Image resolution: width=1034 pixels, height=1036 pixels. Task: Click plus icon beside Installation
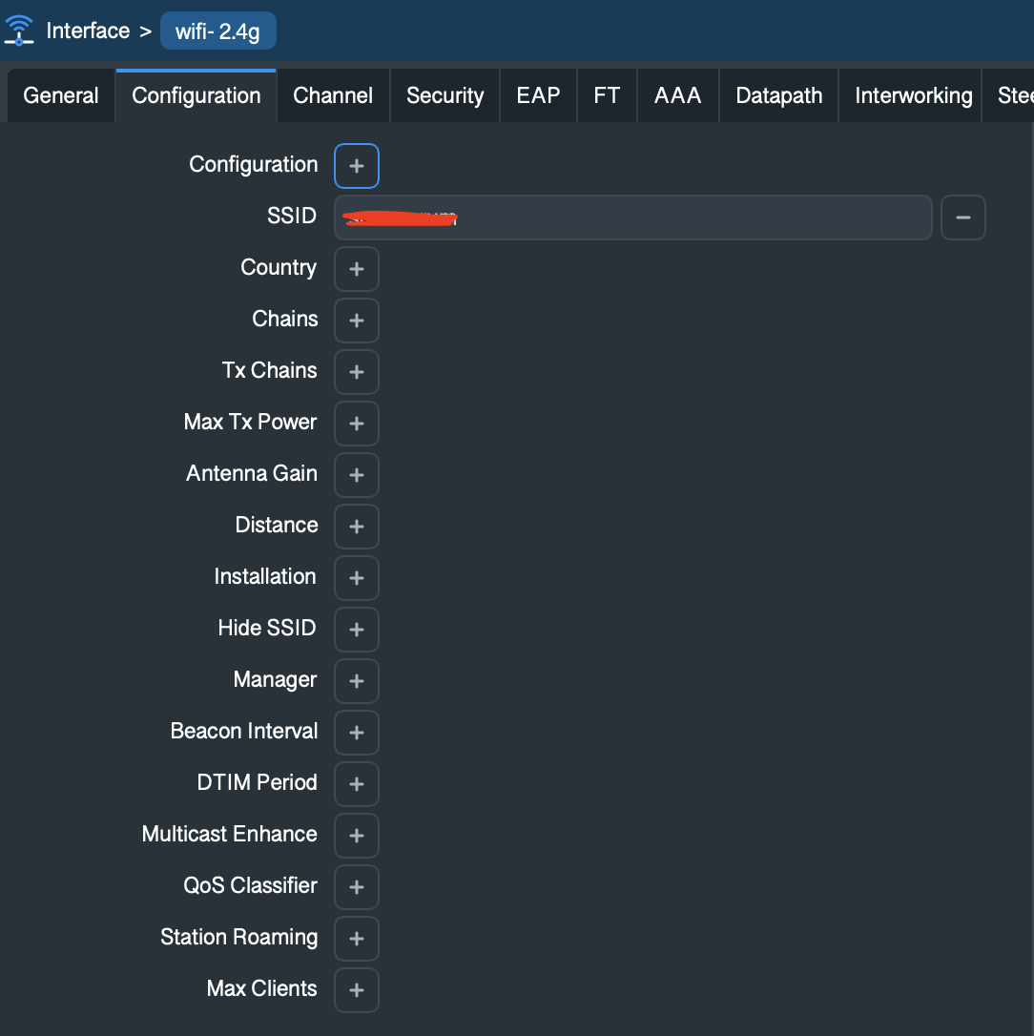357,578
